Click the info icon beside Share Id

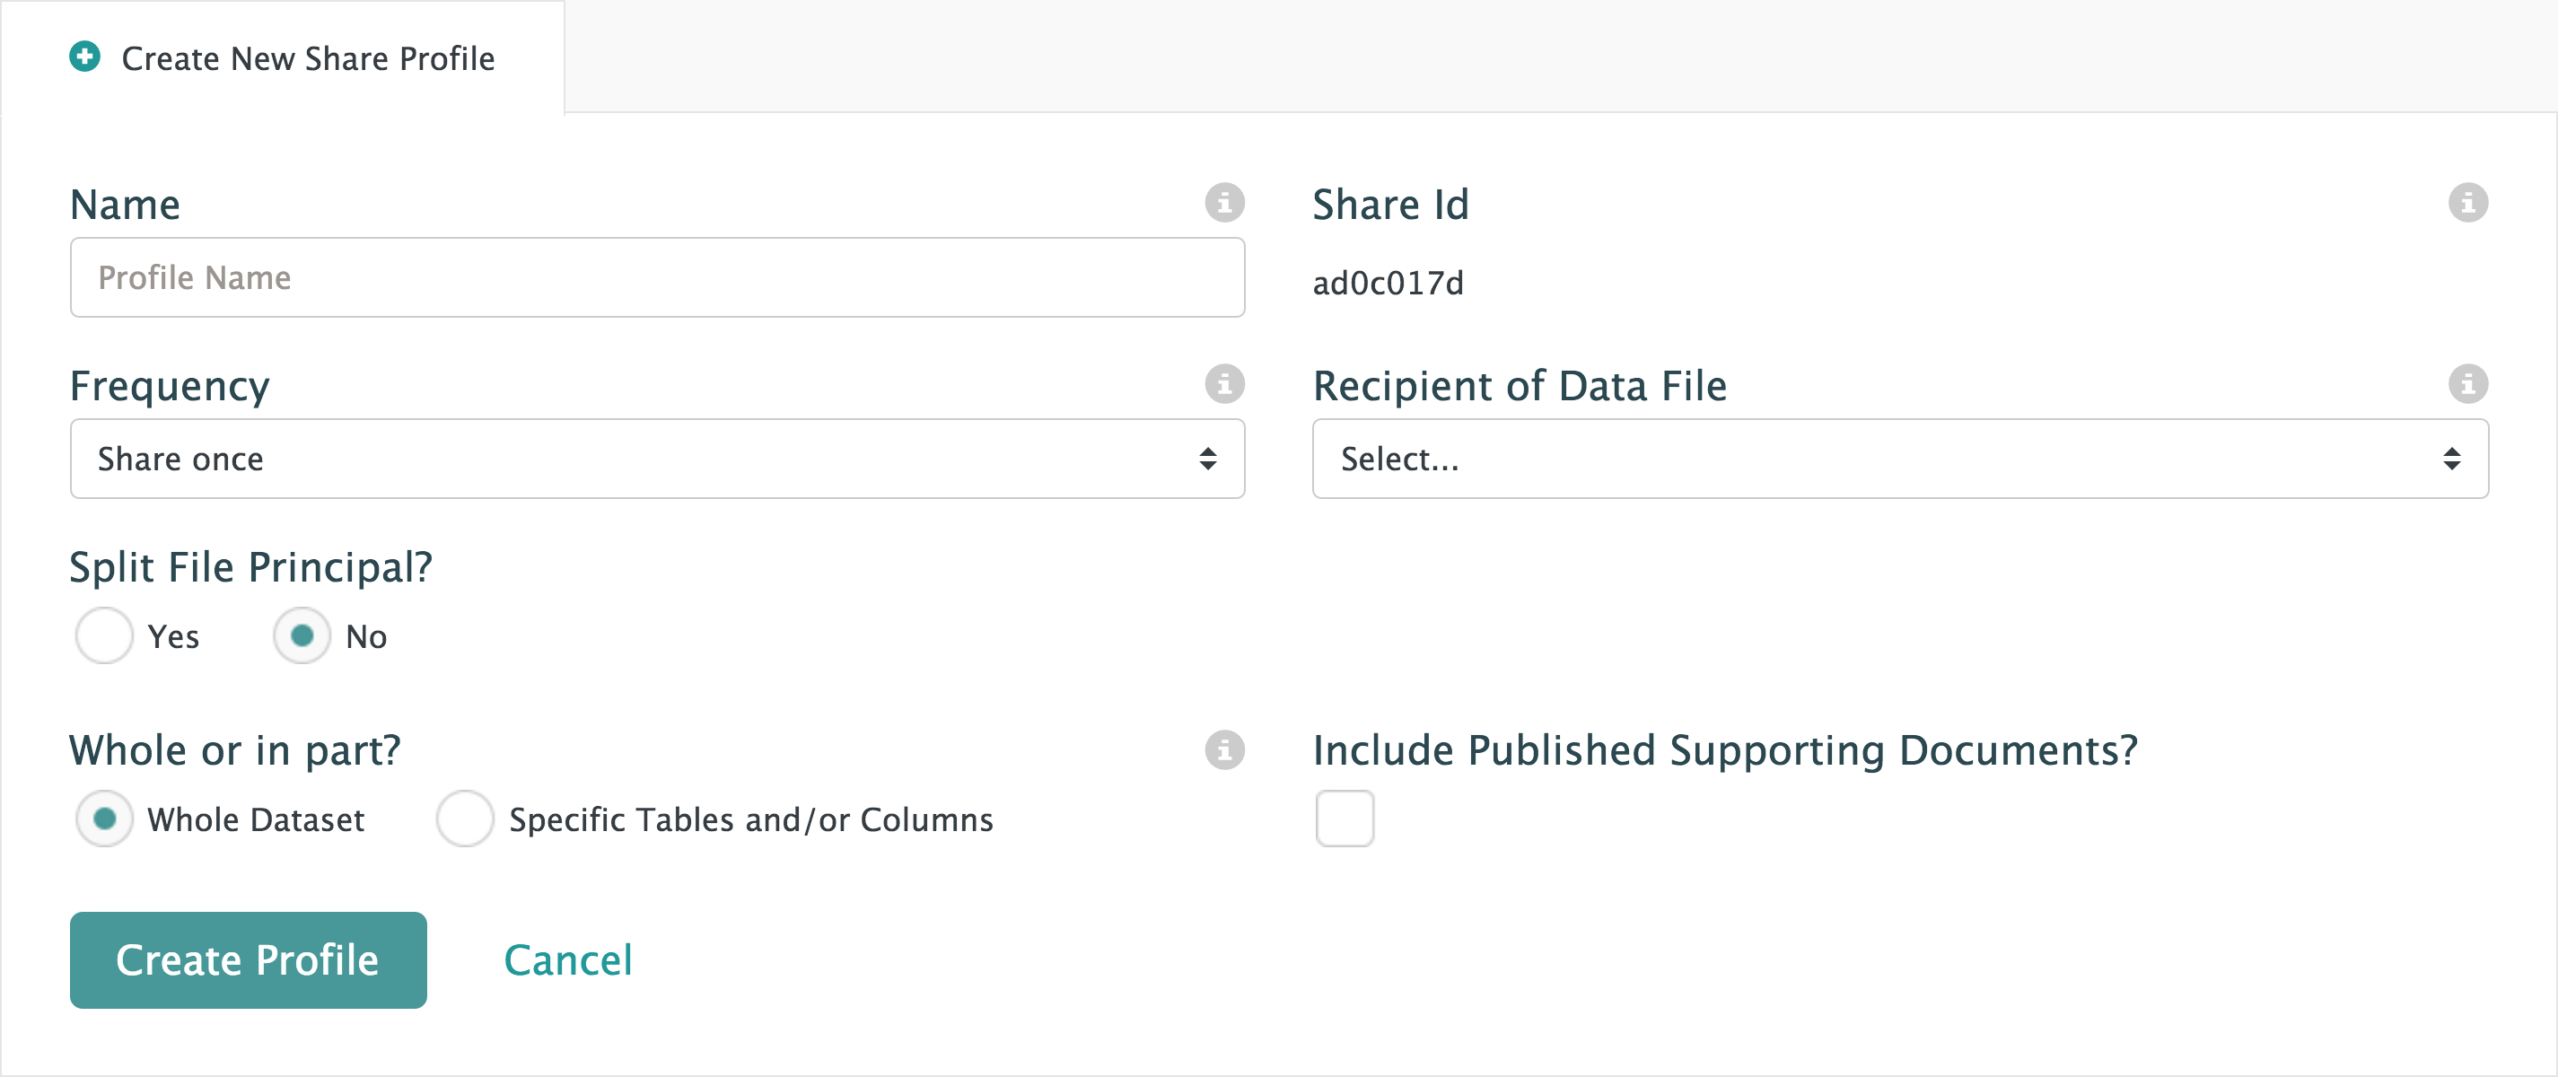click(2467, 203)
